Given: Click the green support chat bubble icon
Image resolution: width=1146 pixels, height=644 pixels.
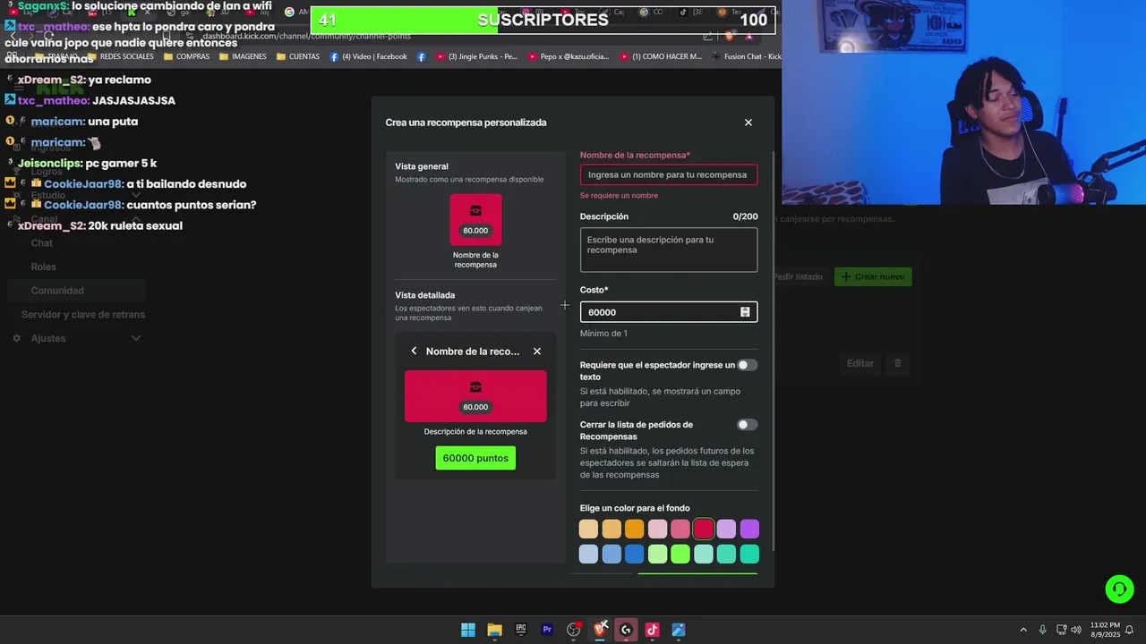Looking at the screenshot, I should click(1119, 589).
